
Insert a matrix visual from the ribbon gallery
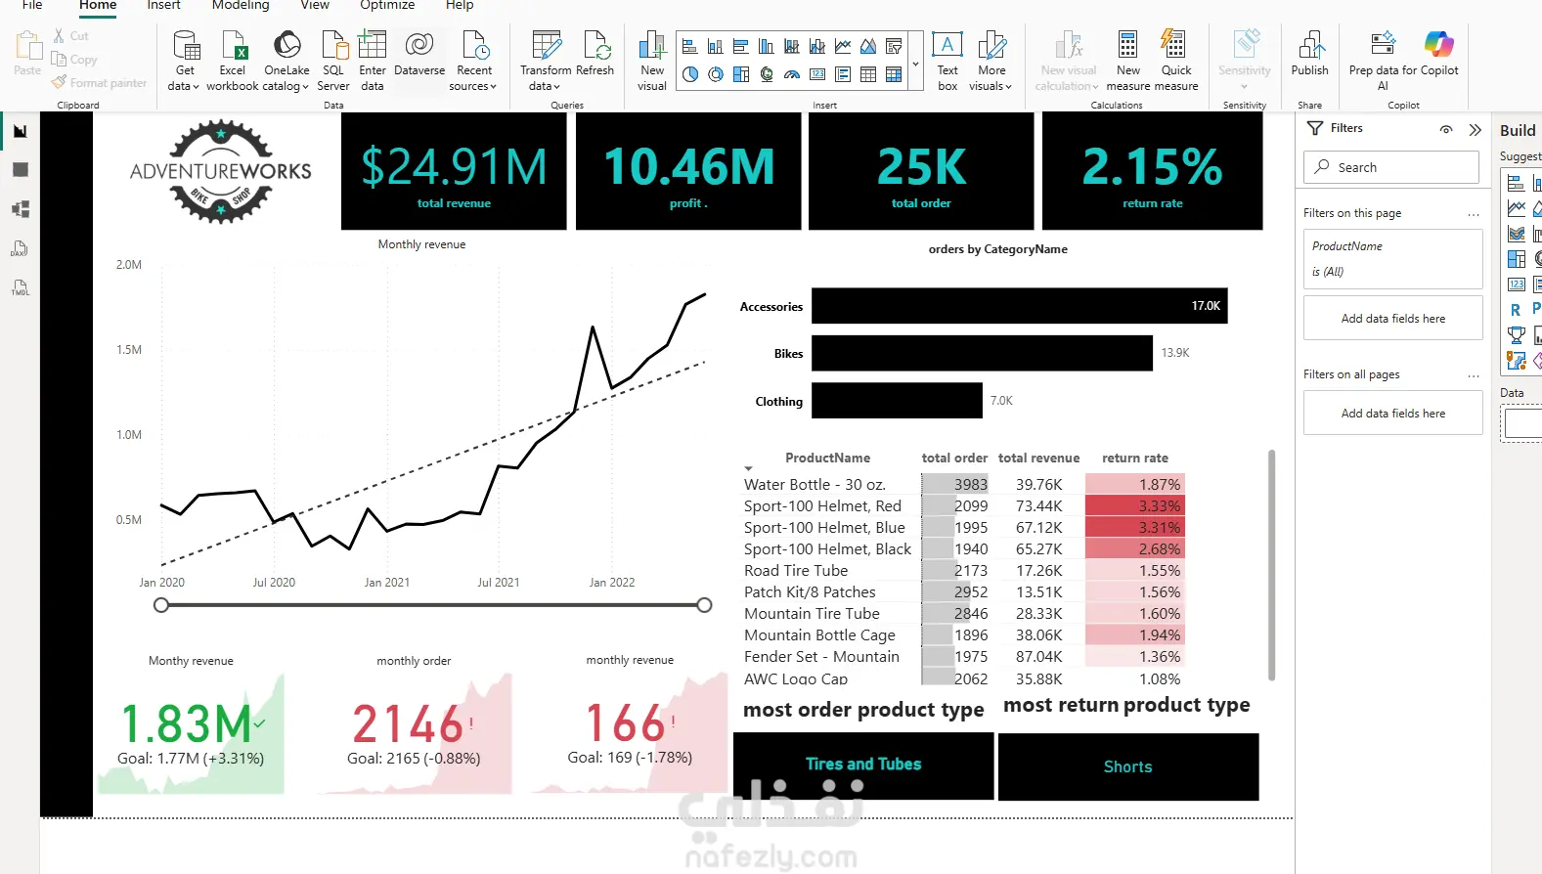tap(893, 74)
